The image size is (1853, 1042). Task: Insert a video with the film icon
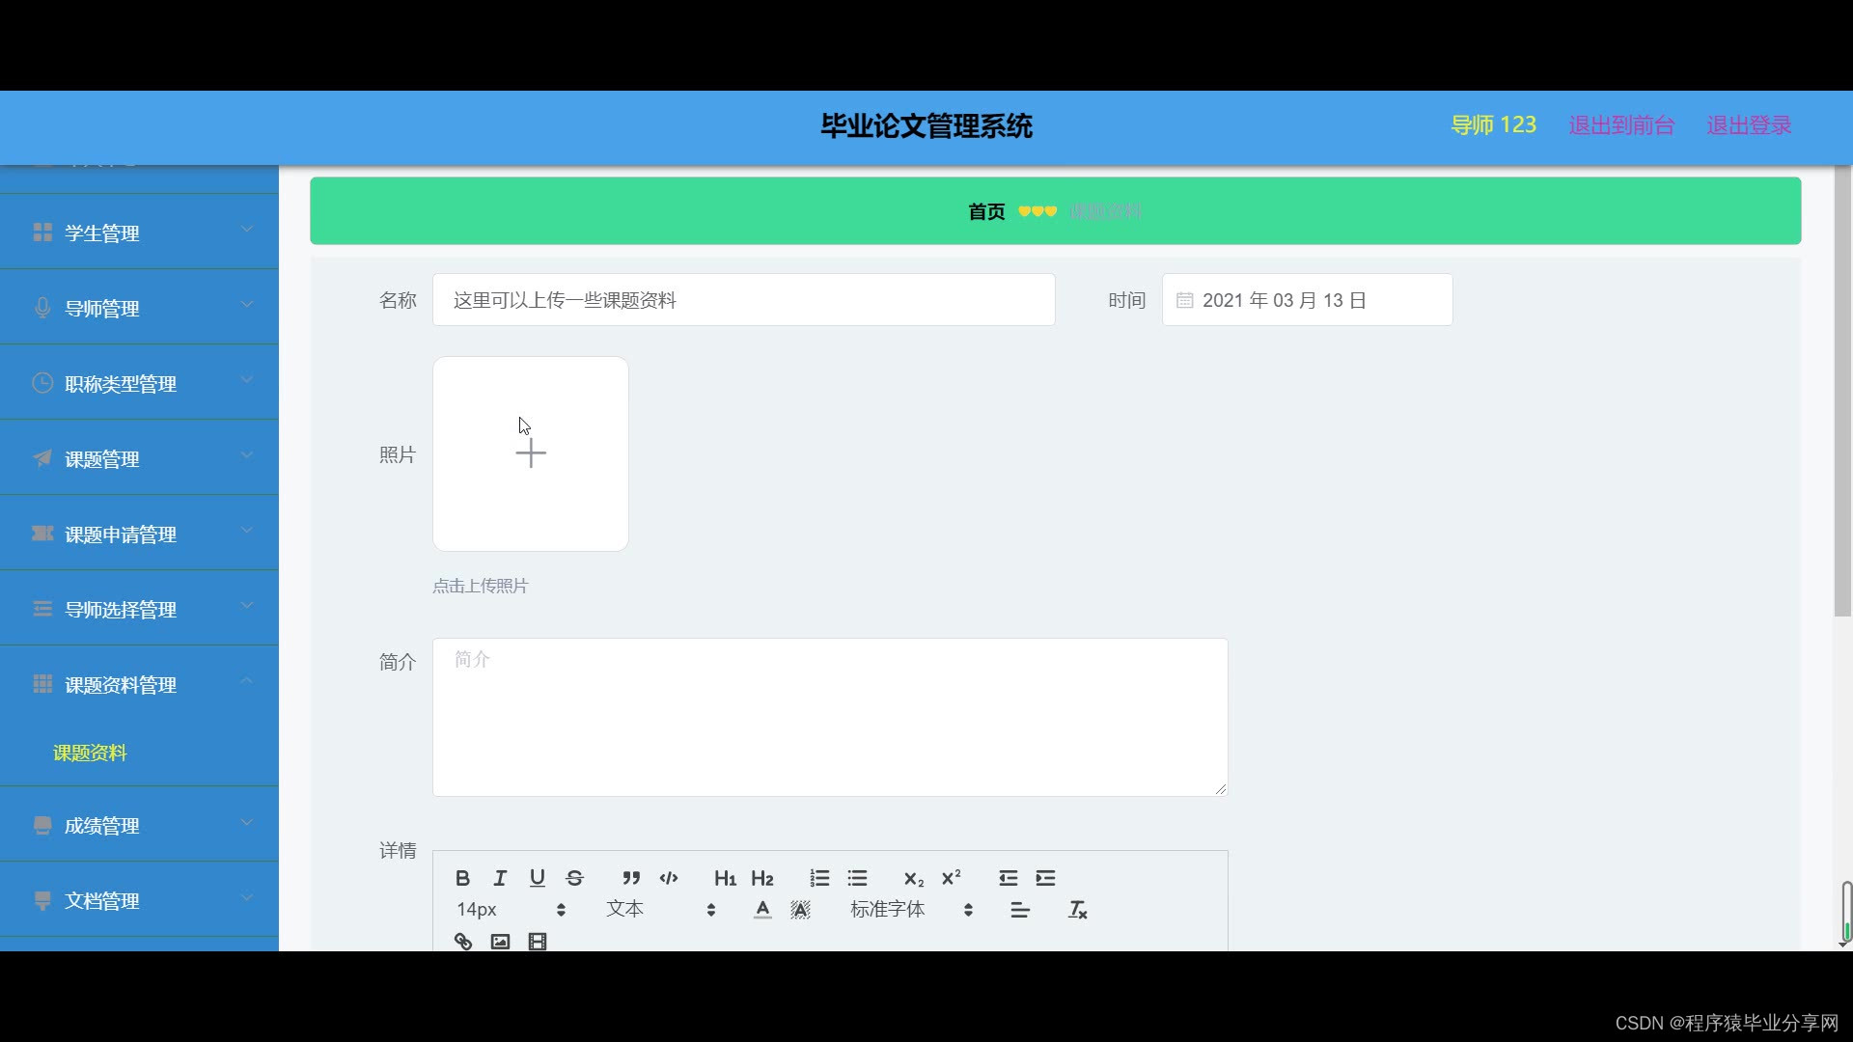pos(538,942)
